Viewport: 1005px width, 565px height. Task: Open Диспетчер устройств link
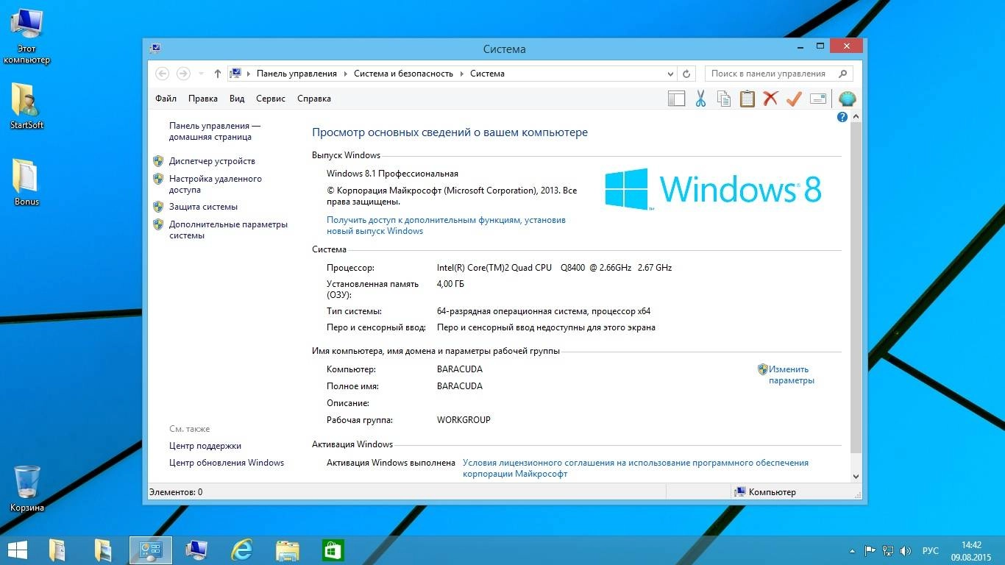[212, 161]
